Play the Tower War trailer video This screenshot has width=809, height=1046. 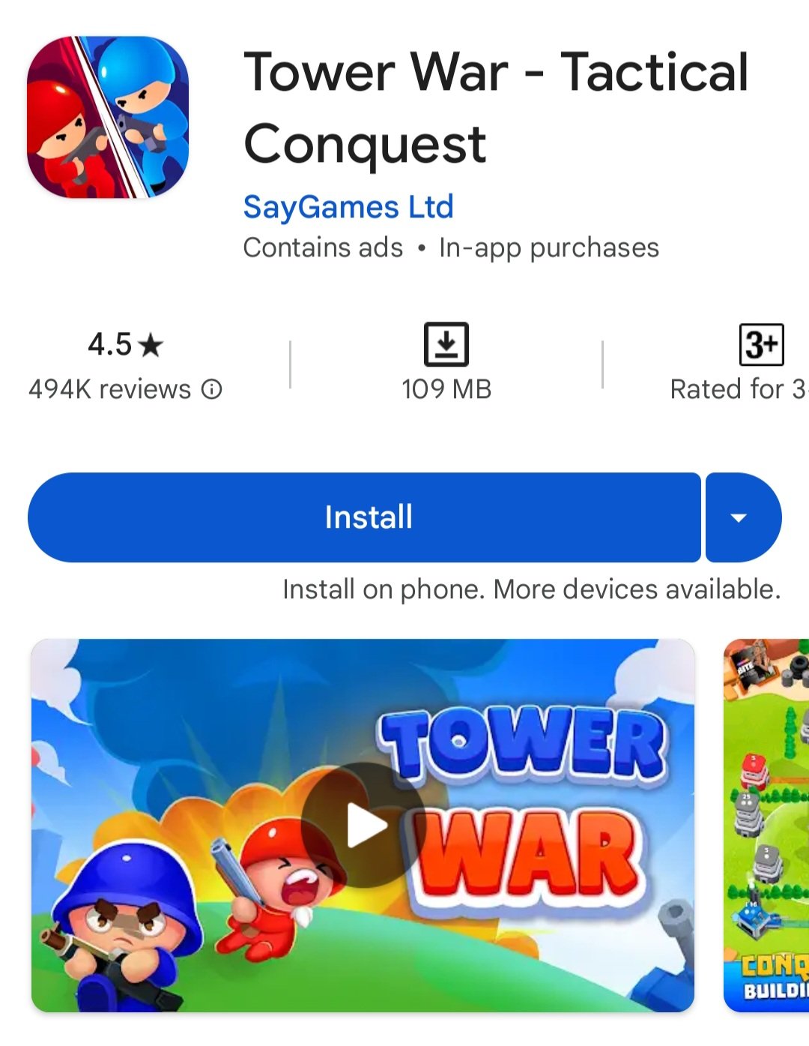pyautogui.click(x=363, y=826)
